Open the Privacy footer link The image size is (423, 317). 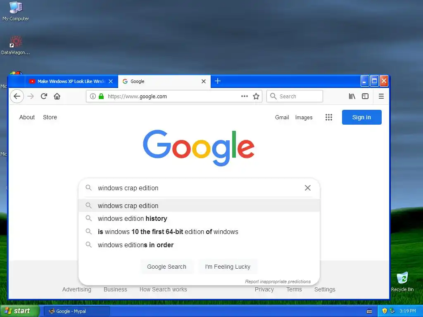pyautogui.click(x=264, y=289)
